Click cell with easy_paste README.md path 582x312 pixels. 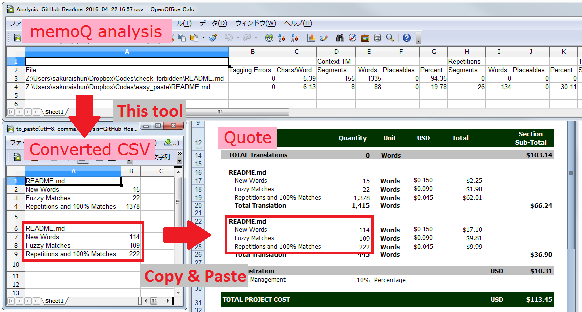click(x=127, y=87)
